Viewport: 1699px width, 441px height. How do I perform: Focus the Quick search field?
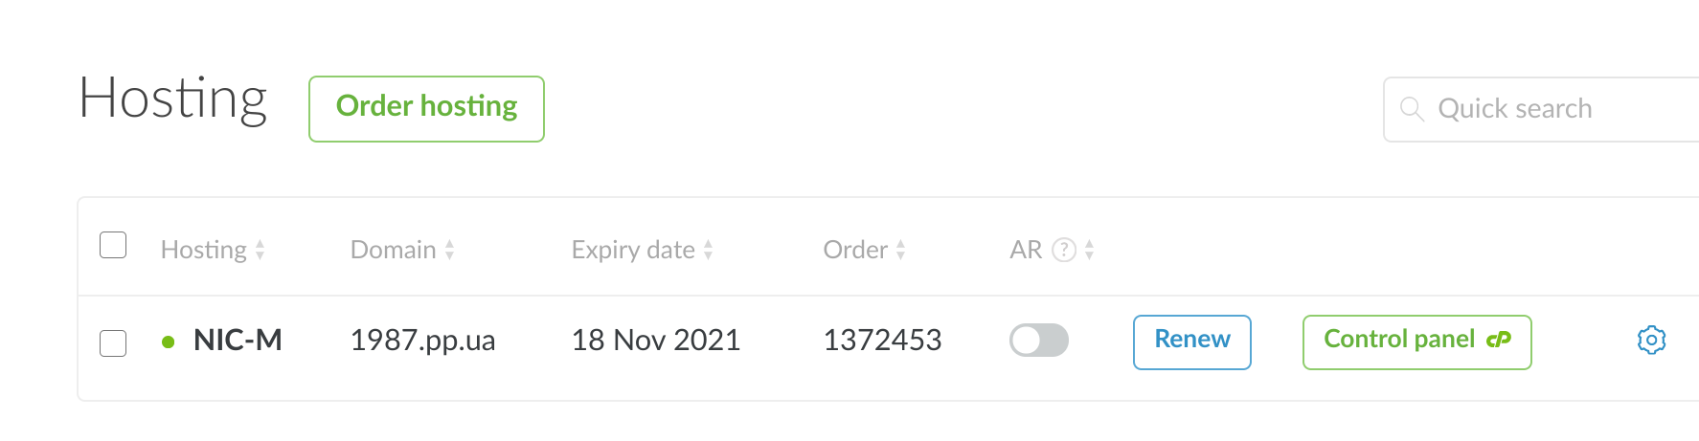(1561, 109)
